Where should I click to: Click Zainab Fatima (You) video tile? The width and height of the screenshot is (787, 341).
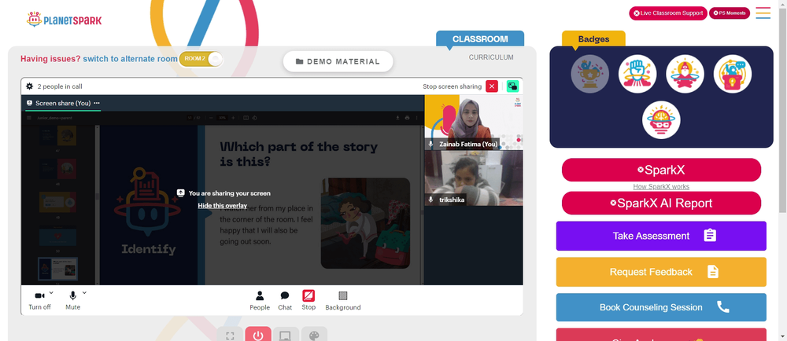pyautogui.click(x=474, y=123)
